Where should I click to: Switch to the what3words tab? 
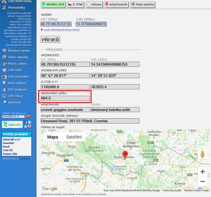(x=116, y=4)
